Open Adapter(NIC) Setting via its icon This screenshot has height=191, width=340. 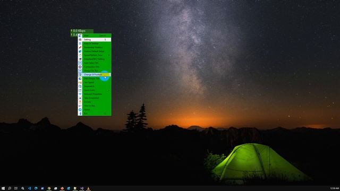click(x=80, y=59)
